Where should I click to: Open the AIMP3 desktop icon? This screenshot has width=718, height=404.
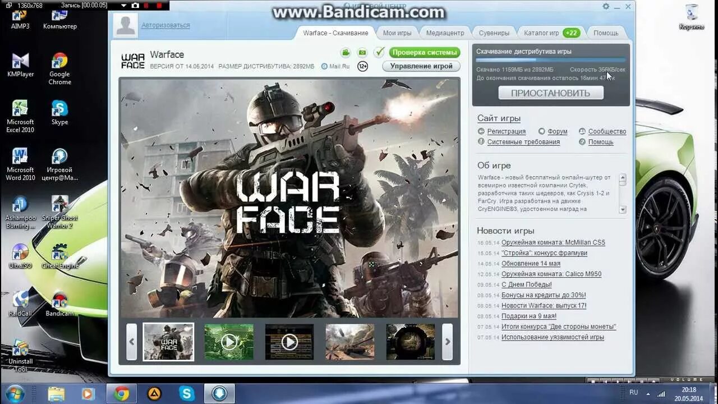coord(20,18)
